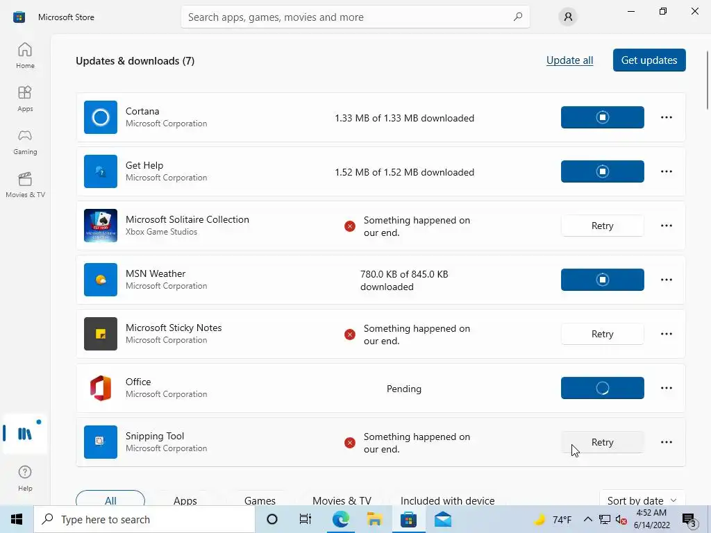Stop the Cortana download

tap(602, 117)
